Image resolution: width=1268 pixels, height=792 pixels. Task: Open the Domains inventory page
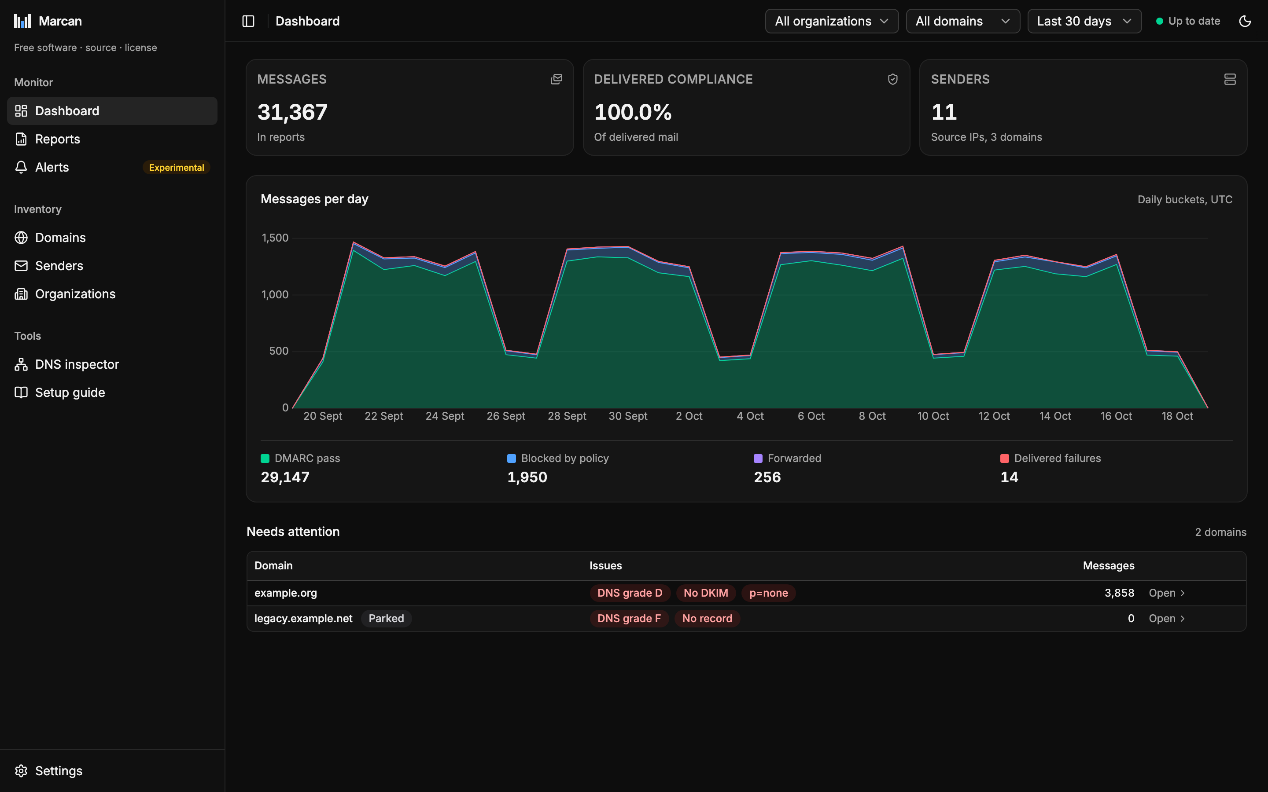click(112, 238)
